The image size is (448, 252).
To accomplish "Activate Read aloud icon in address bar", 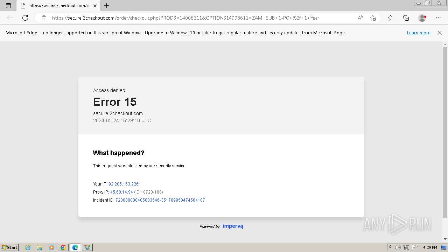I will pos(360,18).
